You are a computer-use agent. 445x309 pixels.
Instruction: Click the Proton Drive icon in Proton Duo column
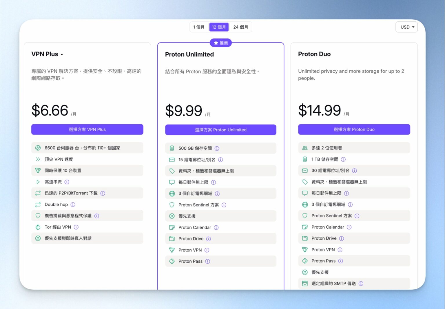pos(305,238)
